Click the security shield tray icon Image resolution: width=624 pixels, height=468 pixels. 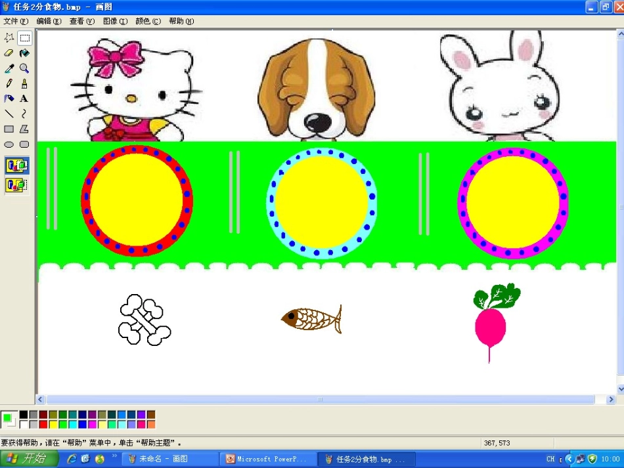pos(592,459)
